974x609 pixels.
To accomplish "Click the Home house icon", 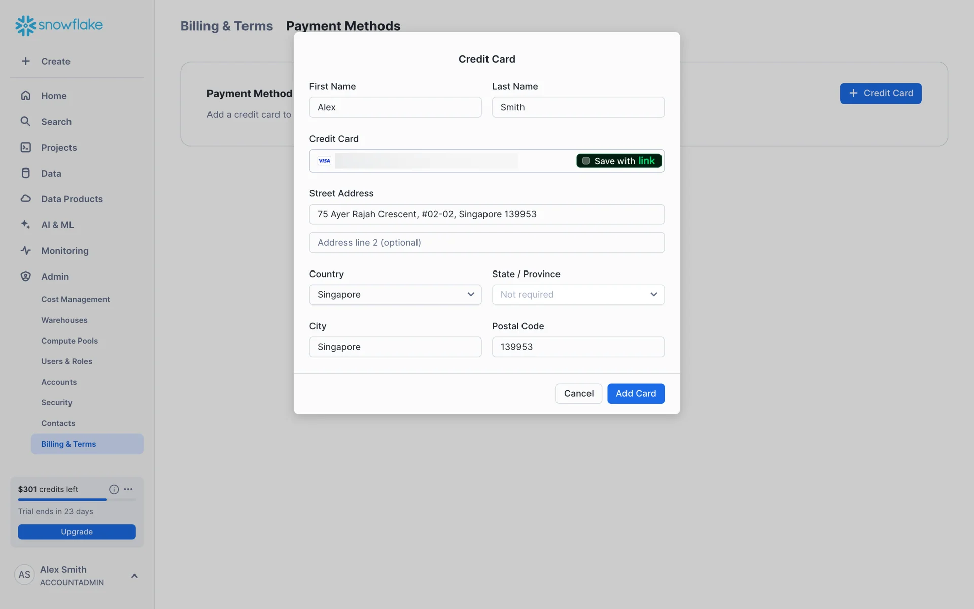I will [x=26, y=96].
